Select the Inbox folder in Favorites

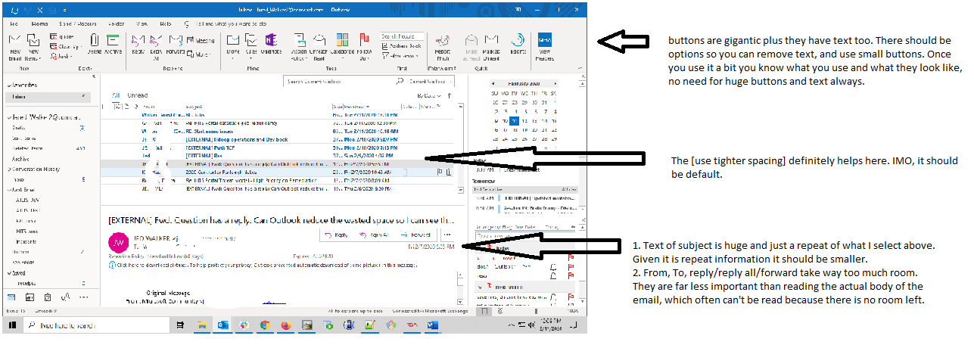(48, 96)
